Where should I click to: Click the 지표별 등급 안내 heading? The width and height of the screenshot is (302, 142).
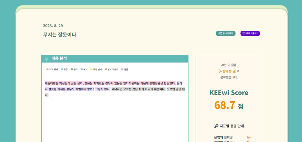pyautogui.click(x=232, y=126)
